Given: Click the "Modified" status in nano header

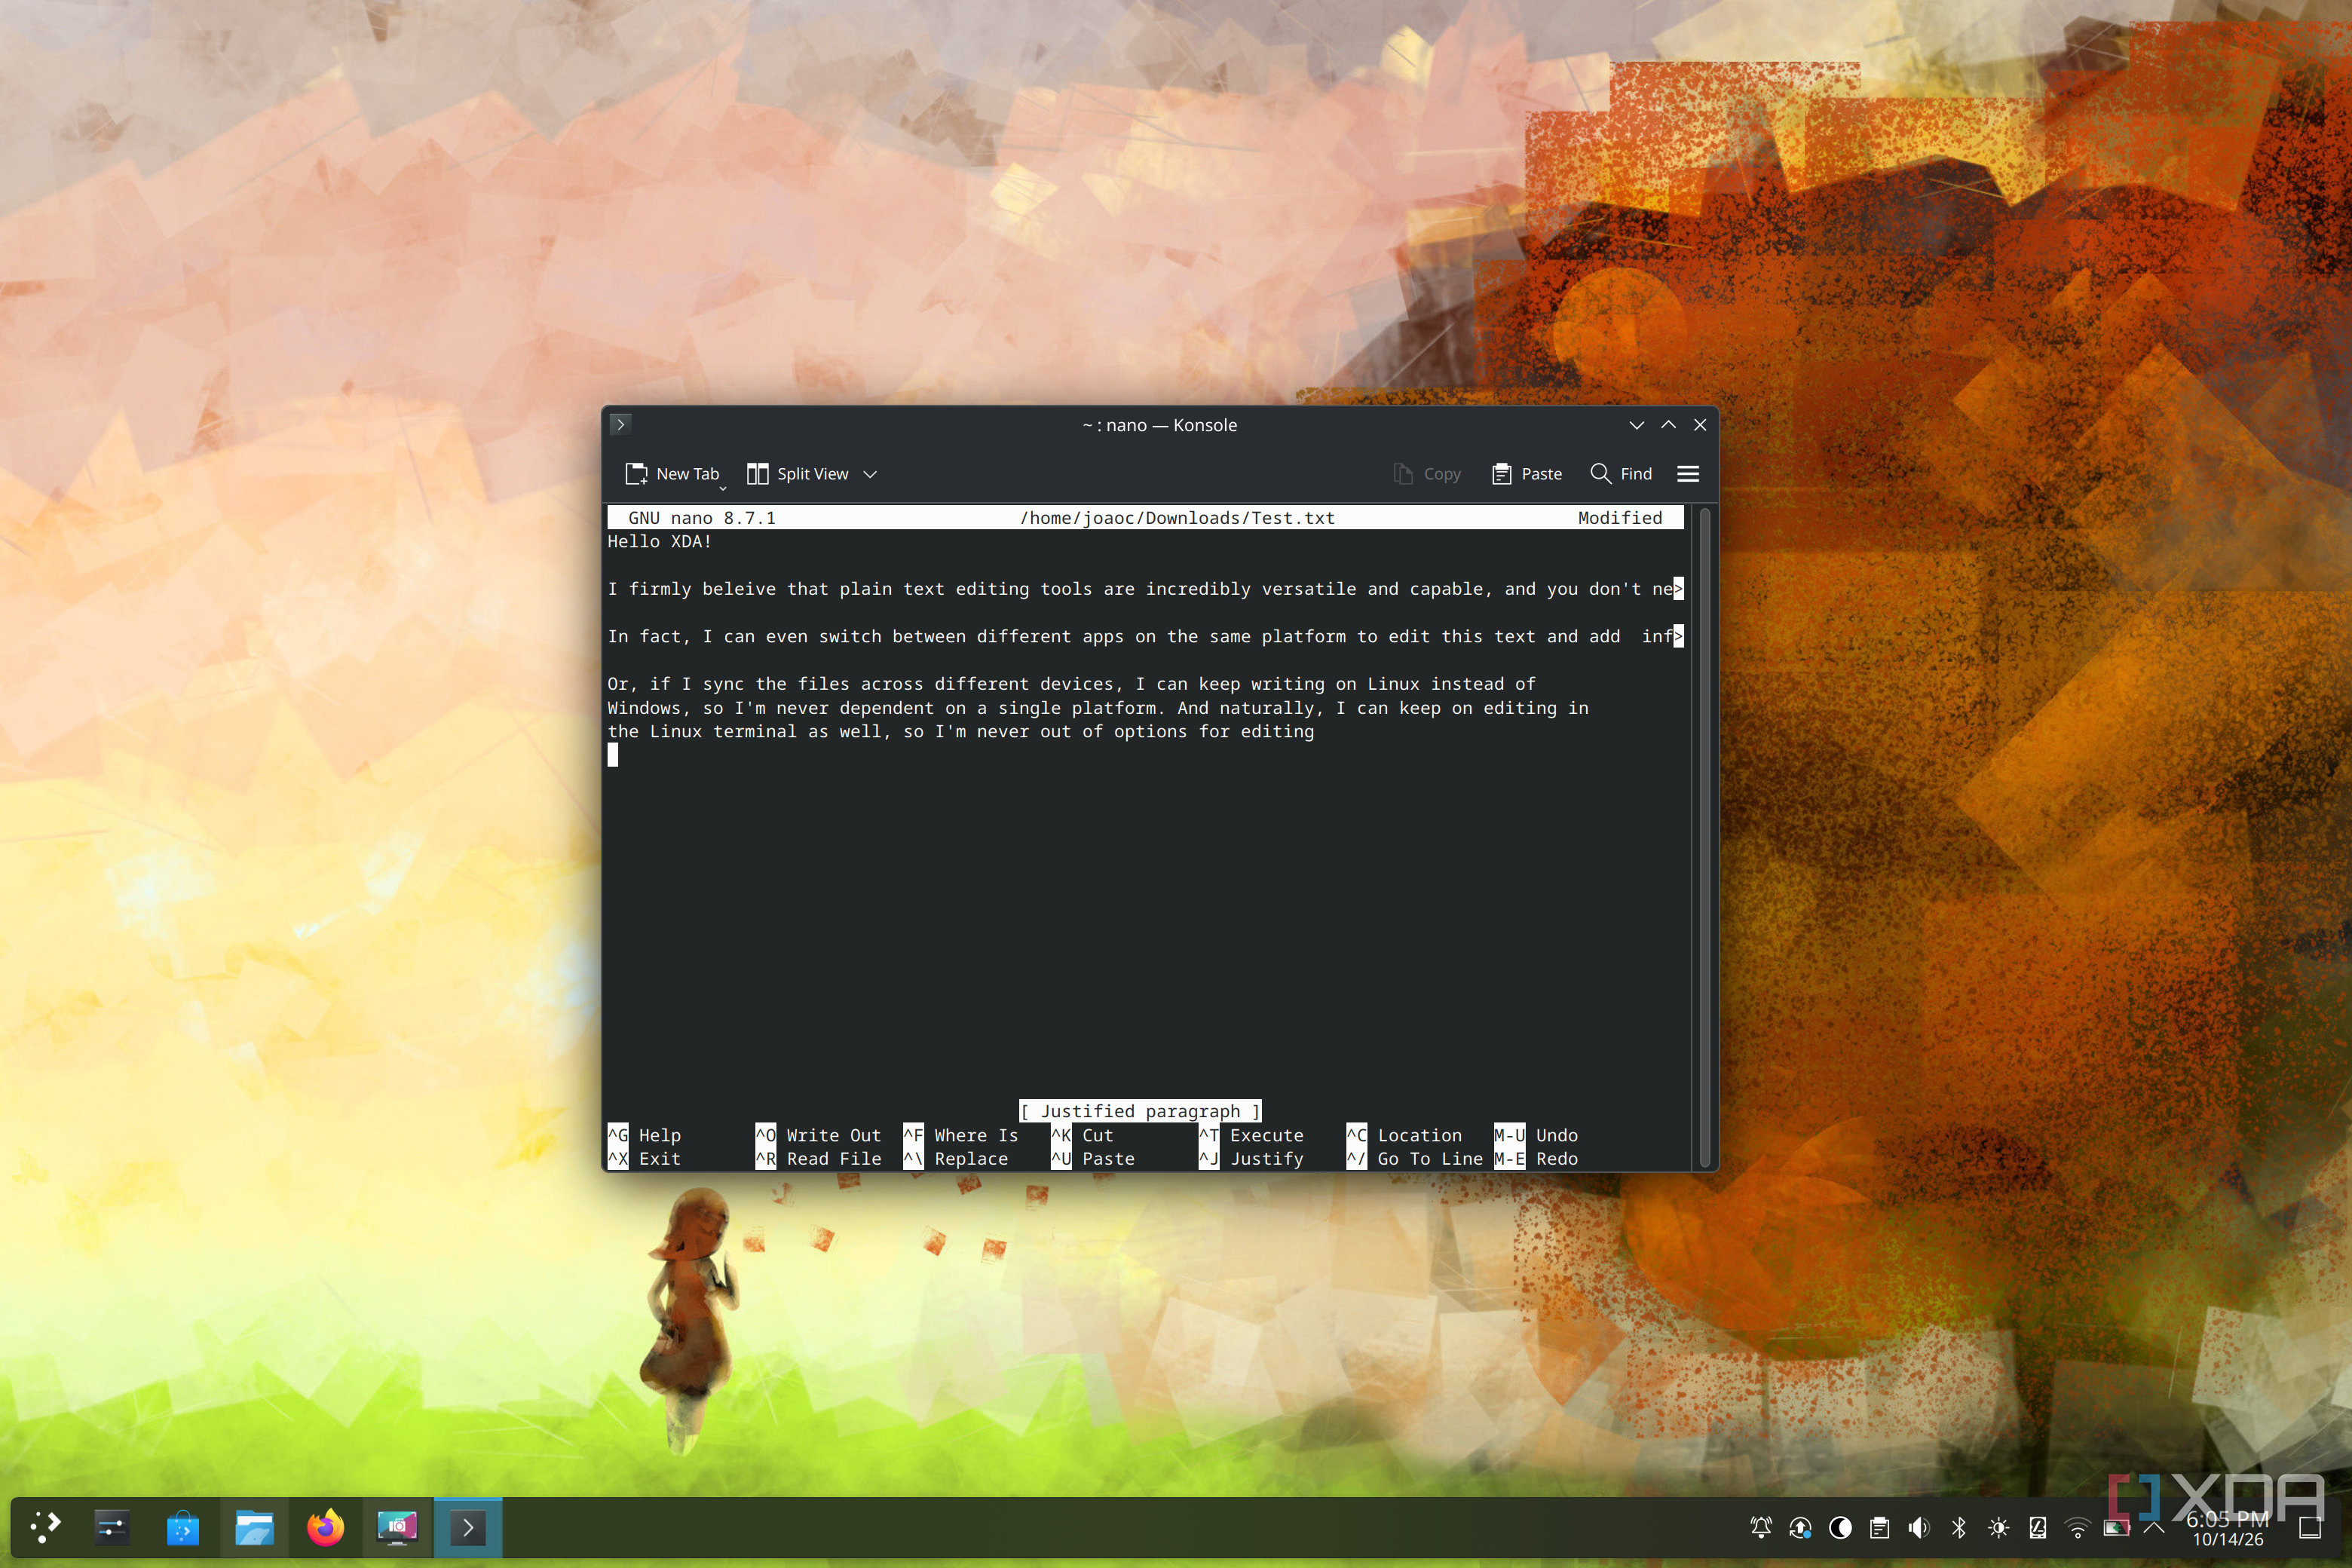Looking at the screenshot, I should coord(1620,518).
